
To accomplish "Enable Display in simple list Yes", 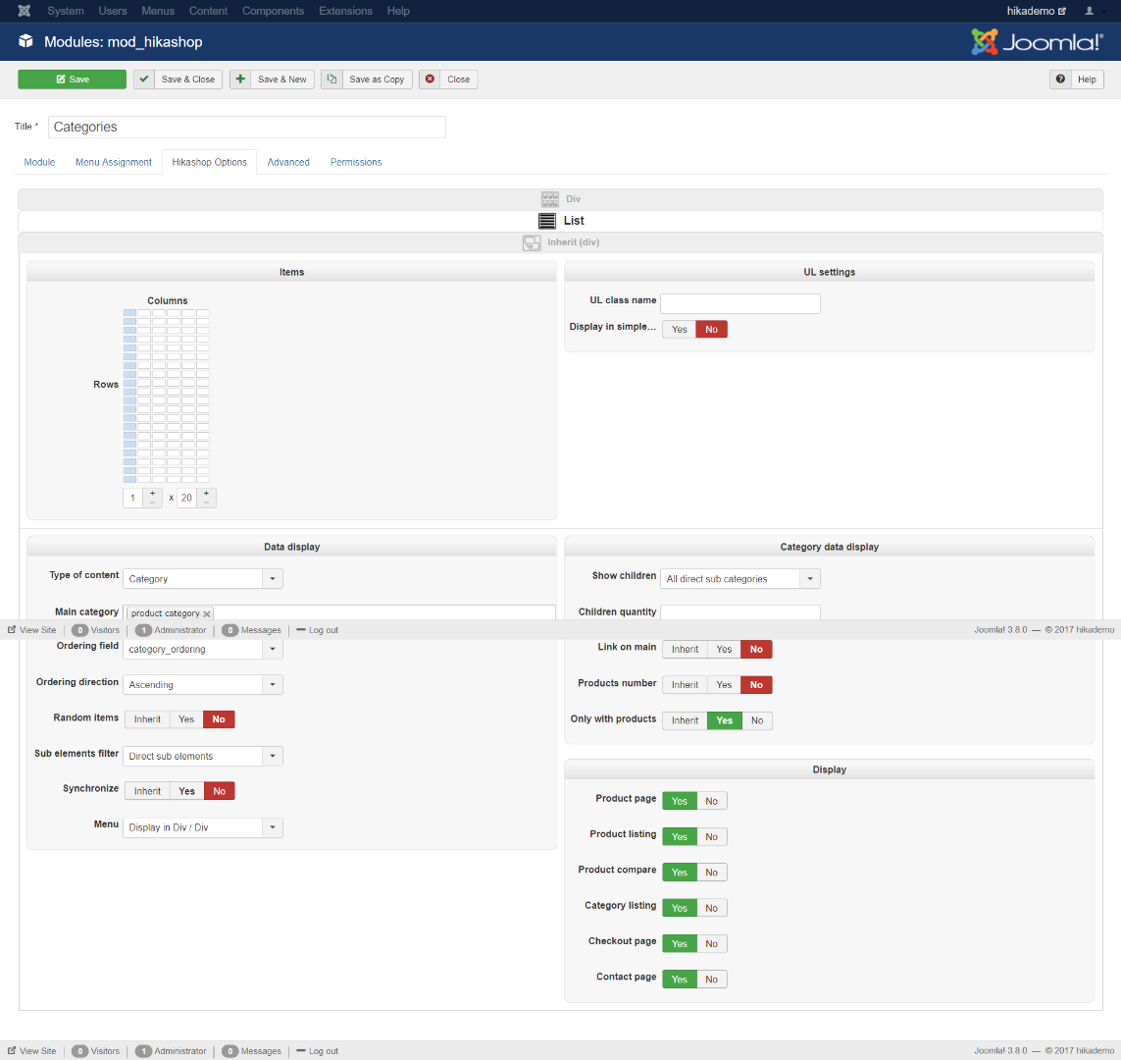I will point(680,330).
